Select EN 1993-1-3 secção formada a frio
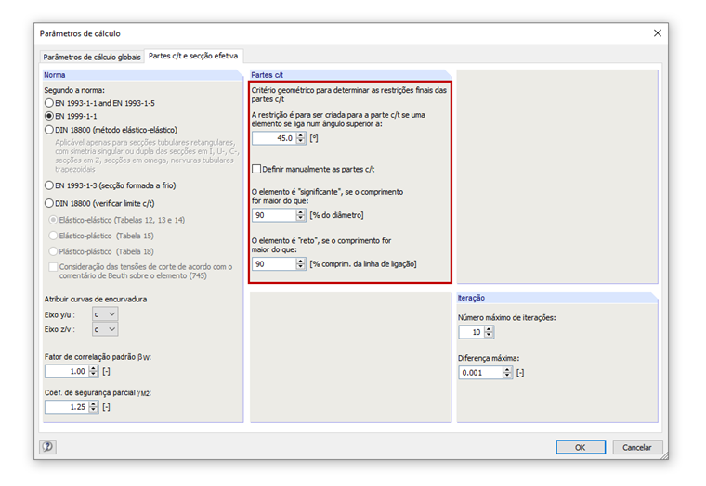Screen dimensions: 706x486 point(111,185)
